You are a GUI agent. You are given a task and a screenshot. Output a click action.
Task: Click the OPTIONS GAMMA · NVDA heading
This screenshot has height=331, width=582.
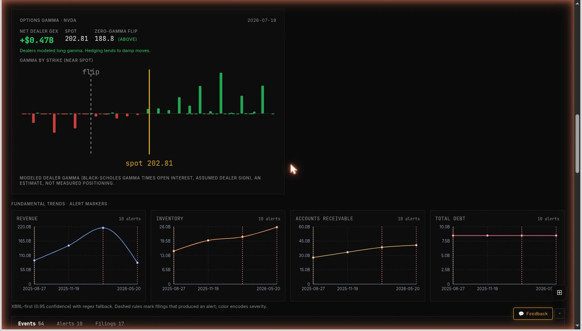[48, 20]
